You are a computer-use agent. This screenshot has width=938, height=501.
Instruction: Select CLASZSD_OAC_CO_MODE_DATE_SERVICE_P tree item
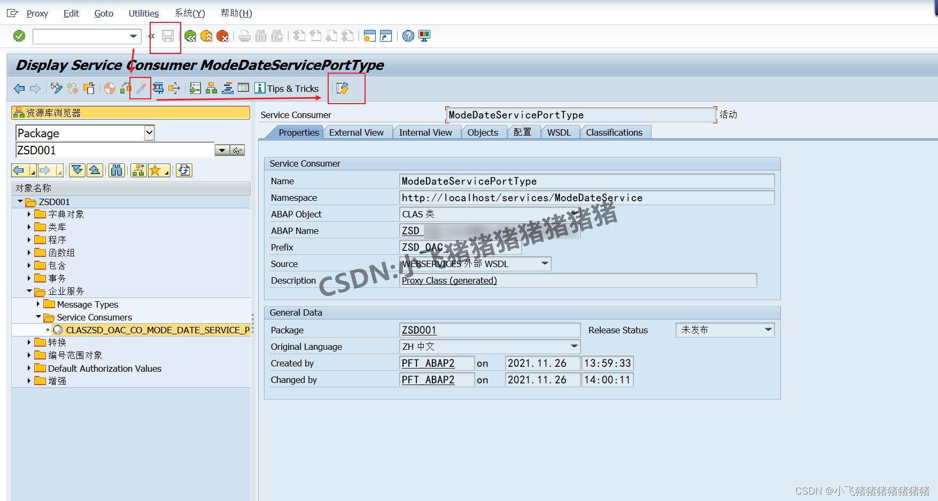[158, 330]
